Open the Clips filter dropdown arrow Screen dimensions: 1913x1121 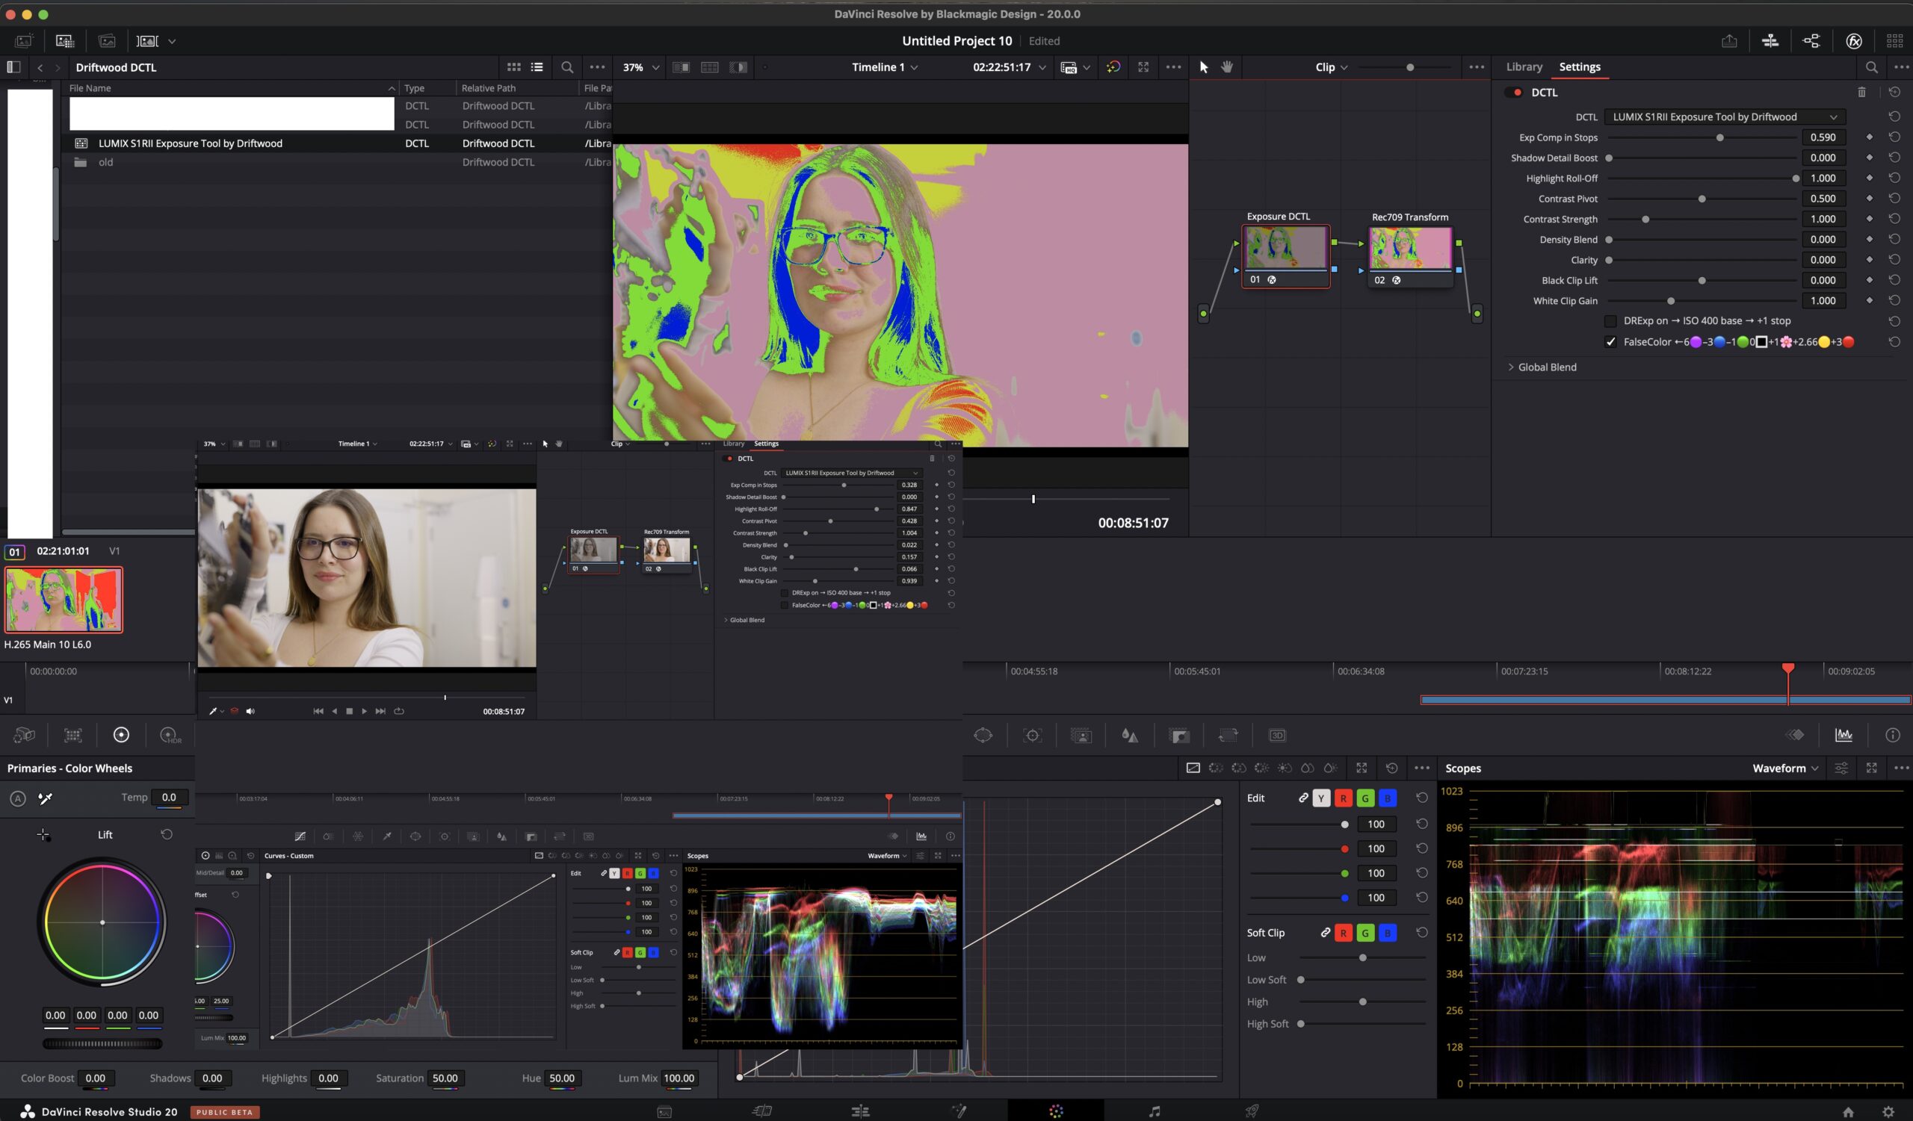pyautogui.click(x=173, y=41)
